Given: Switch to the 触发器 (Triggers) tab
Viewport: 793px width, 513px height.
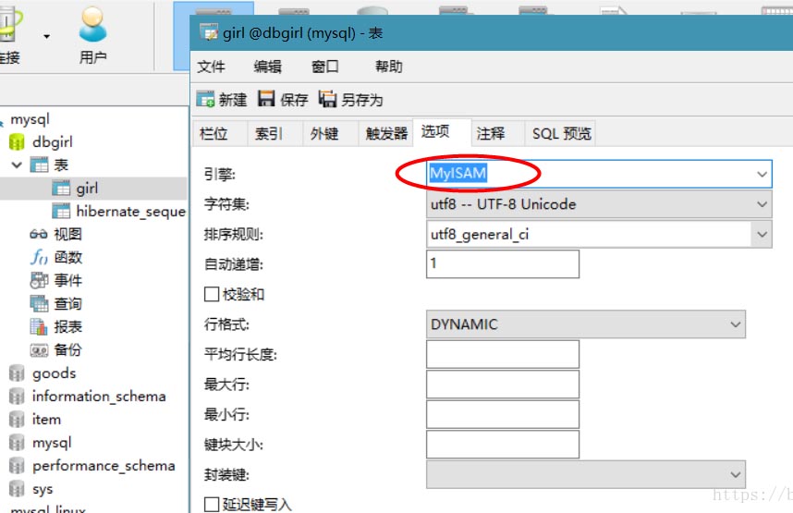Looking at the screenshot, I should click(x=386, y=133).
